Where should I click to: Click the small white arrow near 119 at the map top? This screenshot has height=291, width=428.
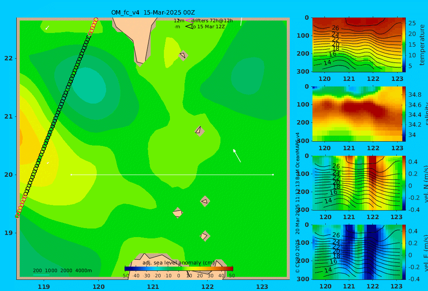point(47,27)
